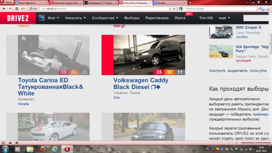Click the Opera Link cloud status icon
This screenshot has height=153, width=272.
[x=10, y=143]
